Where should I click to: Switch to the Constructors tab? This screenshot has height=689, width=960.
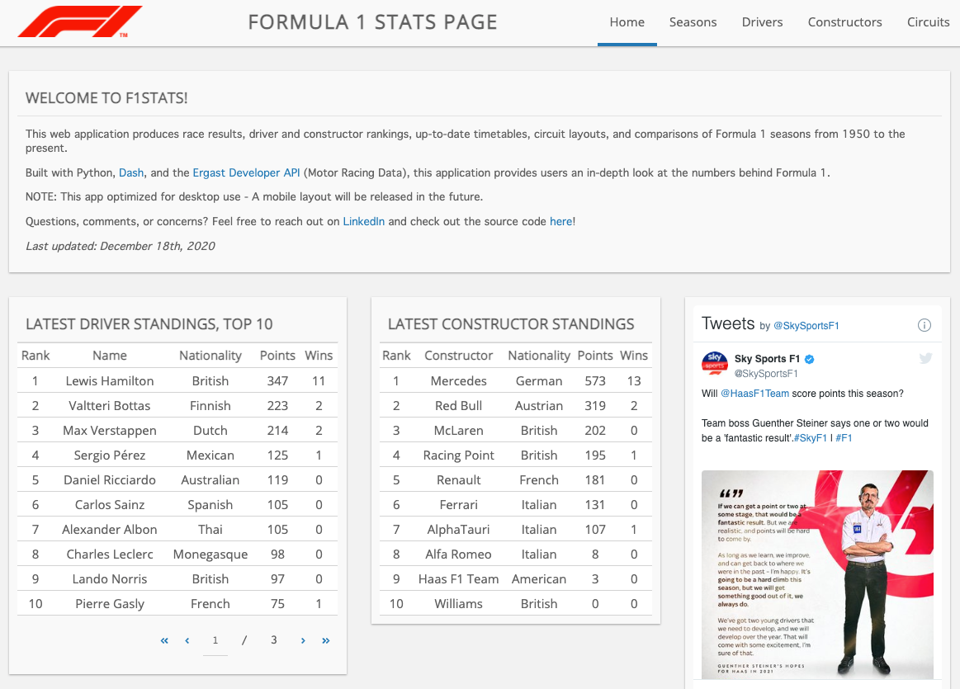[x=845, y=22]
